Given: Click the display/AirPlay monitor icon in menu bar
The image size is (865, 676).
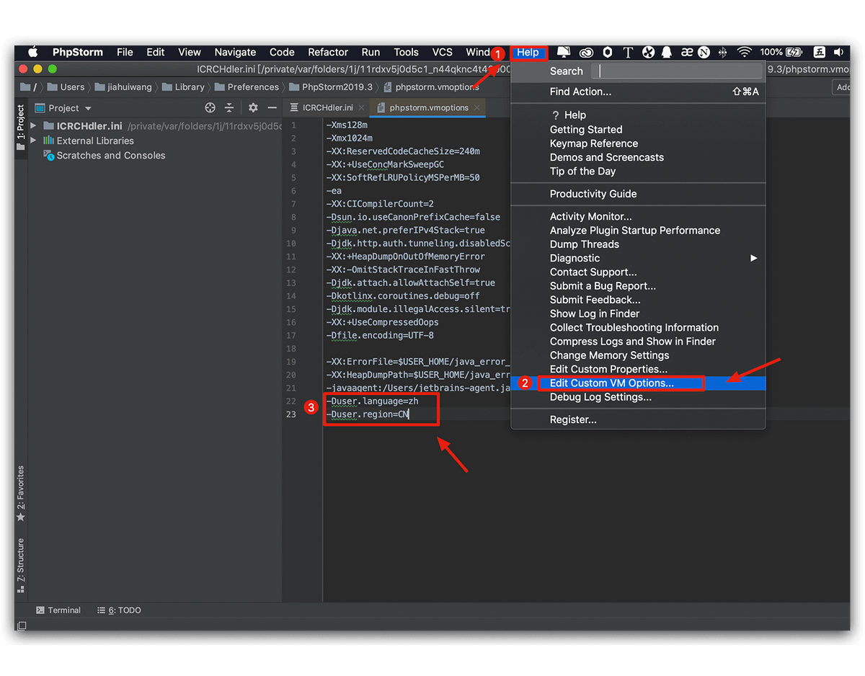Looking at the screenshot, I should pos(564,52).
